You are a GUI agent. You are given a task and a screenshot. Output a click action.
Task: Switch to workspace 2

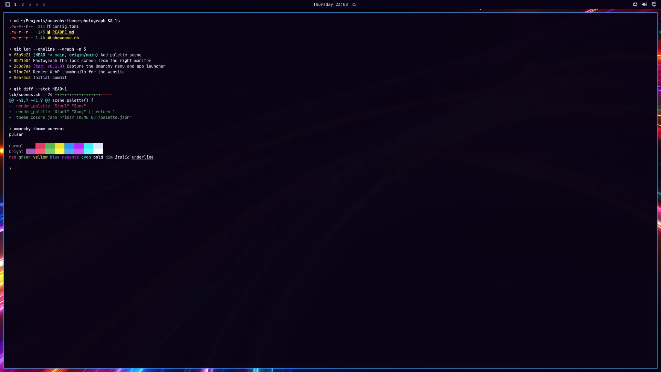(x=22, y=4)
